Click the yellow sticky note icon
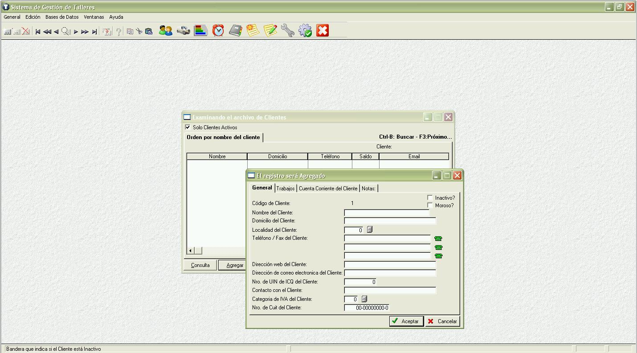The height and width of the screenshot is (353, 637). [253, 30]
